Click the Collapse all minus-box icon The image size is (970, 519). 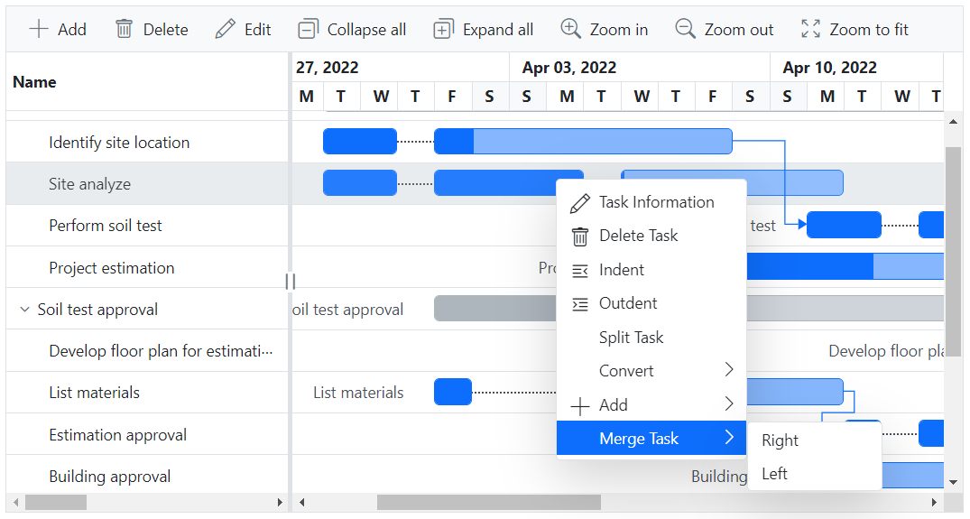[x=308, y=29]
